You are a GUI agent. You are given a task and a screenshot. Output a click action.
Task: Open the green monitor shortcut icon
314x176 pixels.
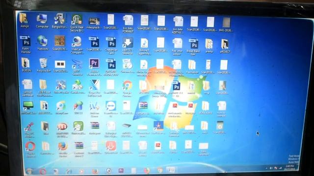pyautogui.click(x=28, y=108)
